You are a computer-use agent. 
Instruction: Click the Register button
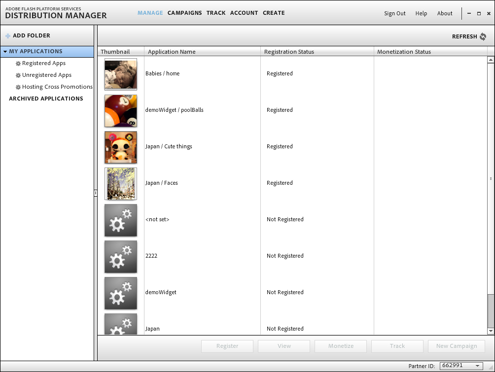[x=227, y=346]
